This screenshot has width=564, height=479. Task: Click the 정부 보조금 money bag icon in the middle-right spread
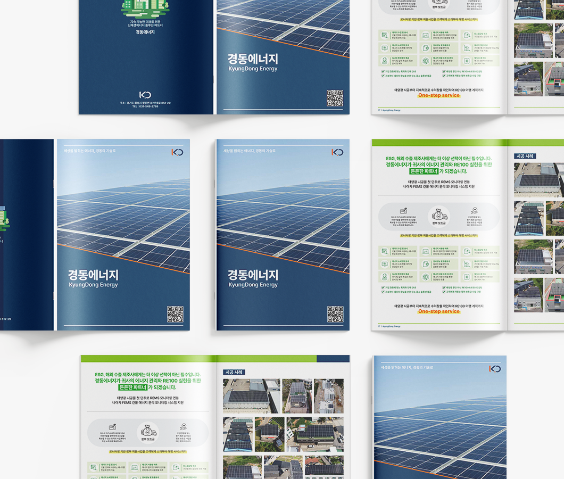point(439,214)
